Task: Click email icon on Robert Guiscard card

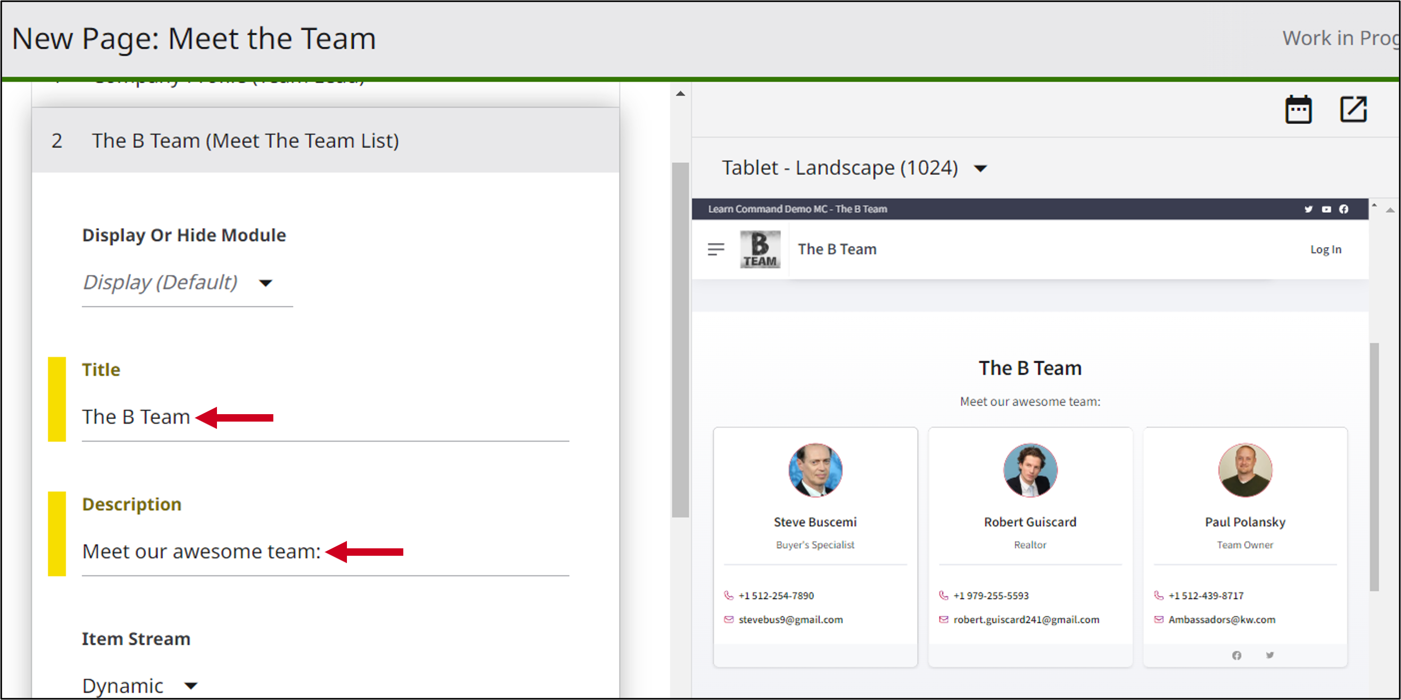Action: 943,619
